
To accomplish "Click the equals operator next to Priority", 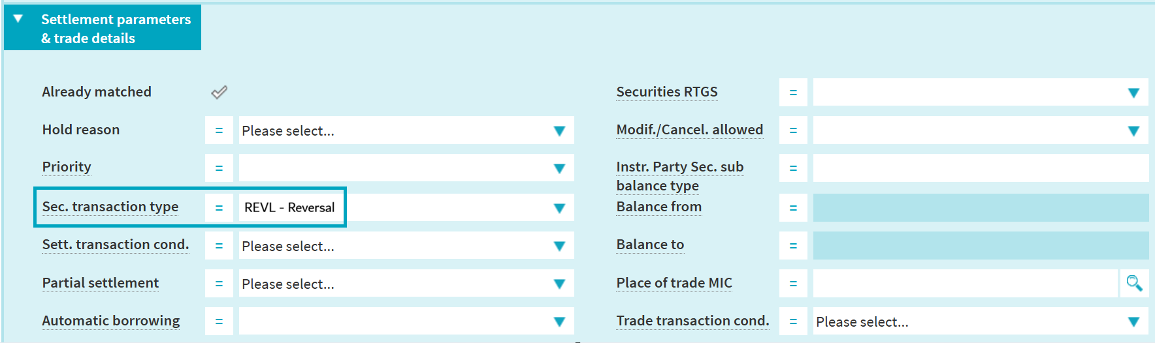I will [x=219, y=168].
